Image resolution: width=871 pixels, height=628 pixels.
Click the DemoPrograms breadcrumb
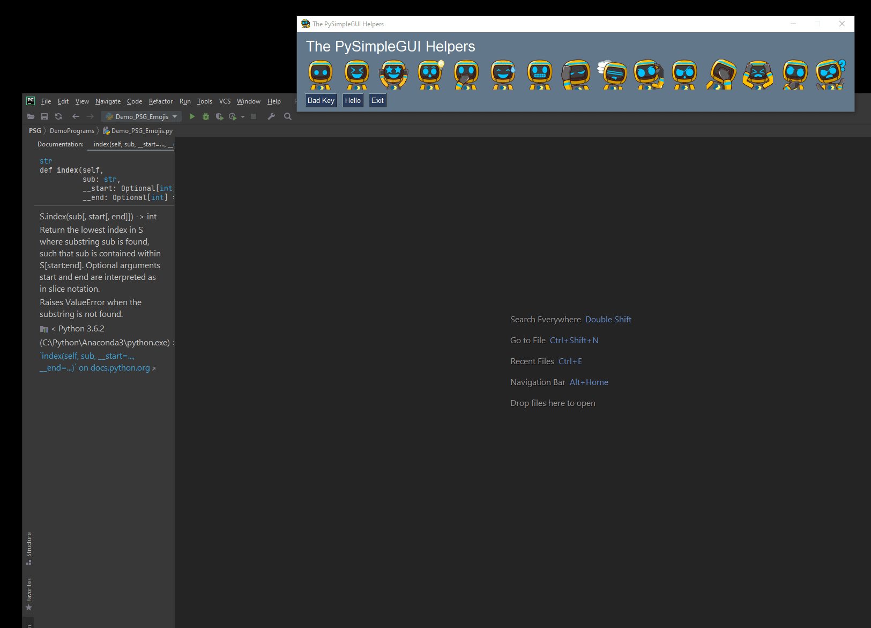[72, 131]
